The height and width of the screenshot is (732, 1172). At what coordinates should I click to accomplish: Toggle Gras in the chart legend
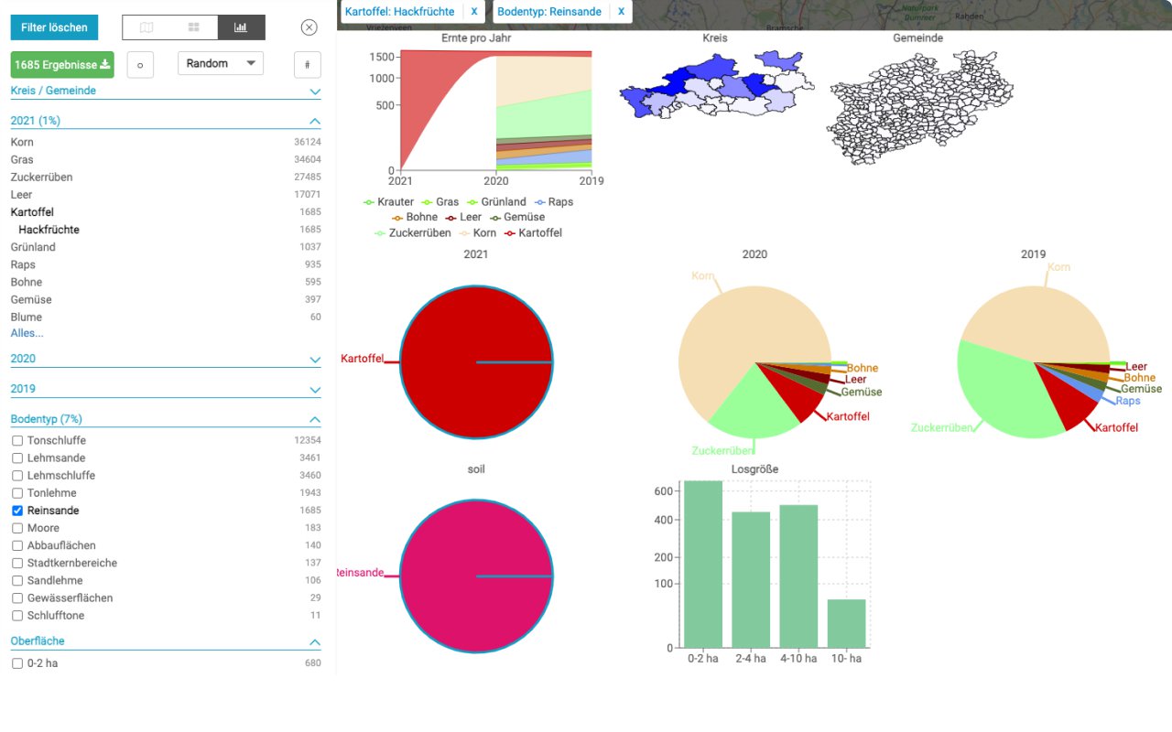[x=440, y=202]
